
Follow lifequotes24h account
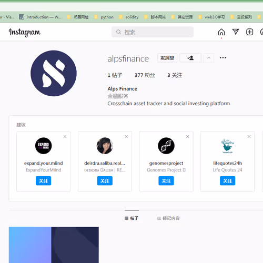227,181
